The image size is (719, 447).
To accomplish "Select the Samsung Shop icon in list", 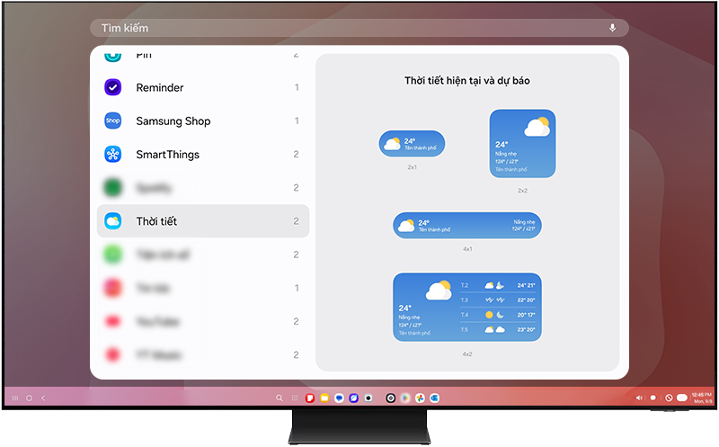I will point(113,121).
